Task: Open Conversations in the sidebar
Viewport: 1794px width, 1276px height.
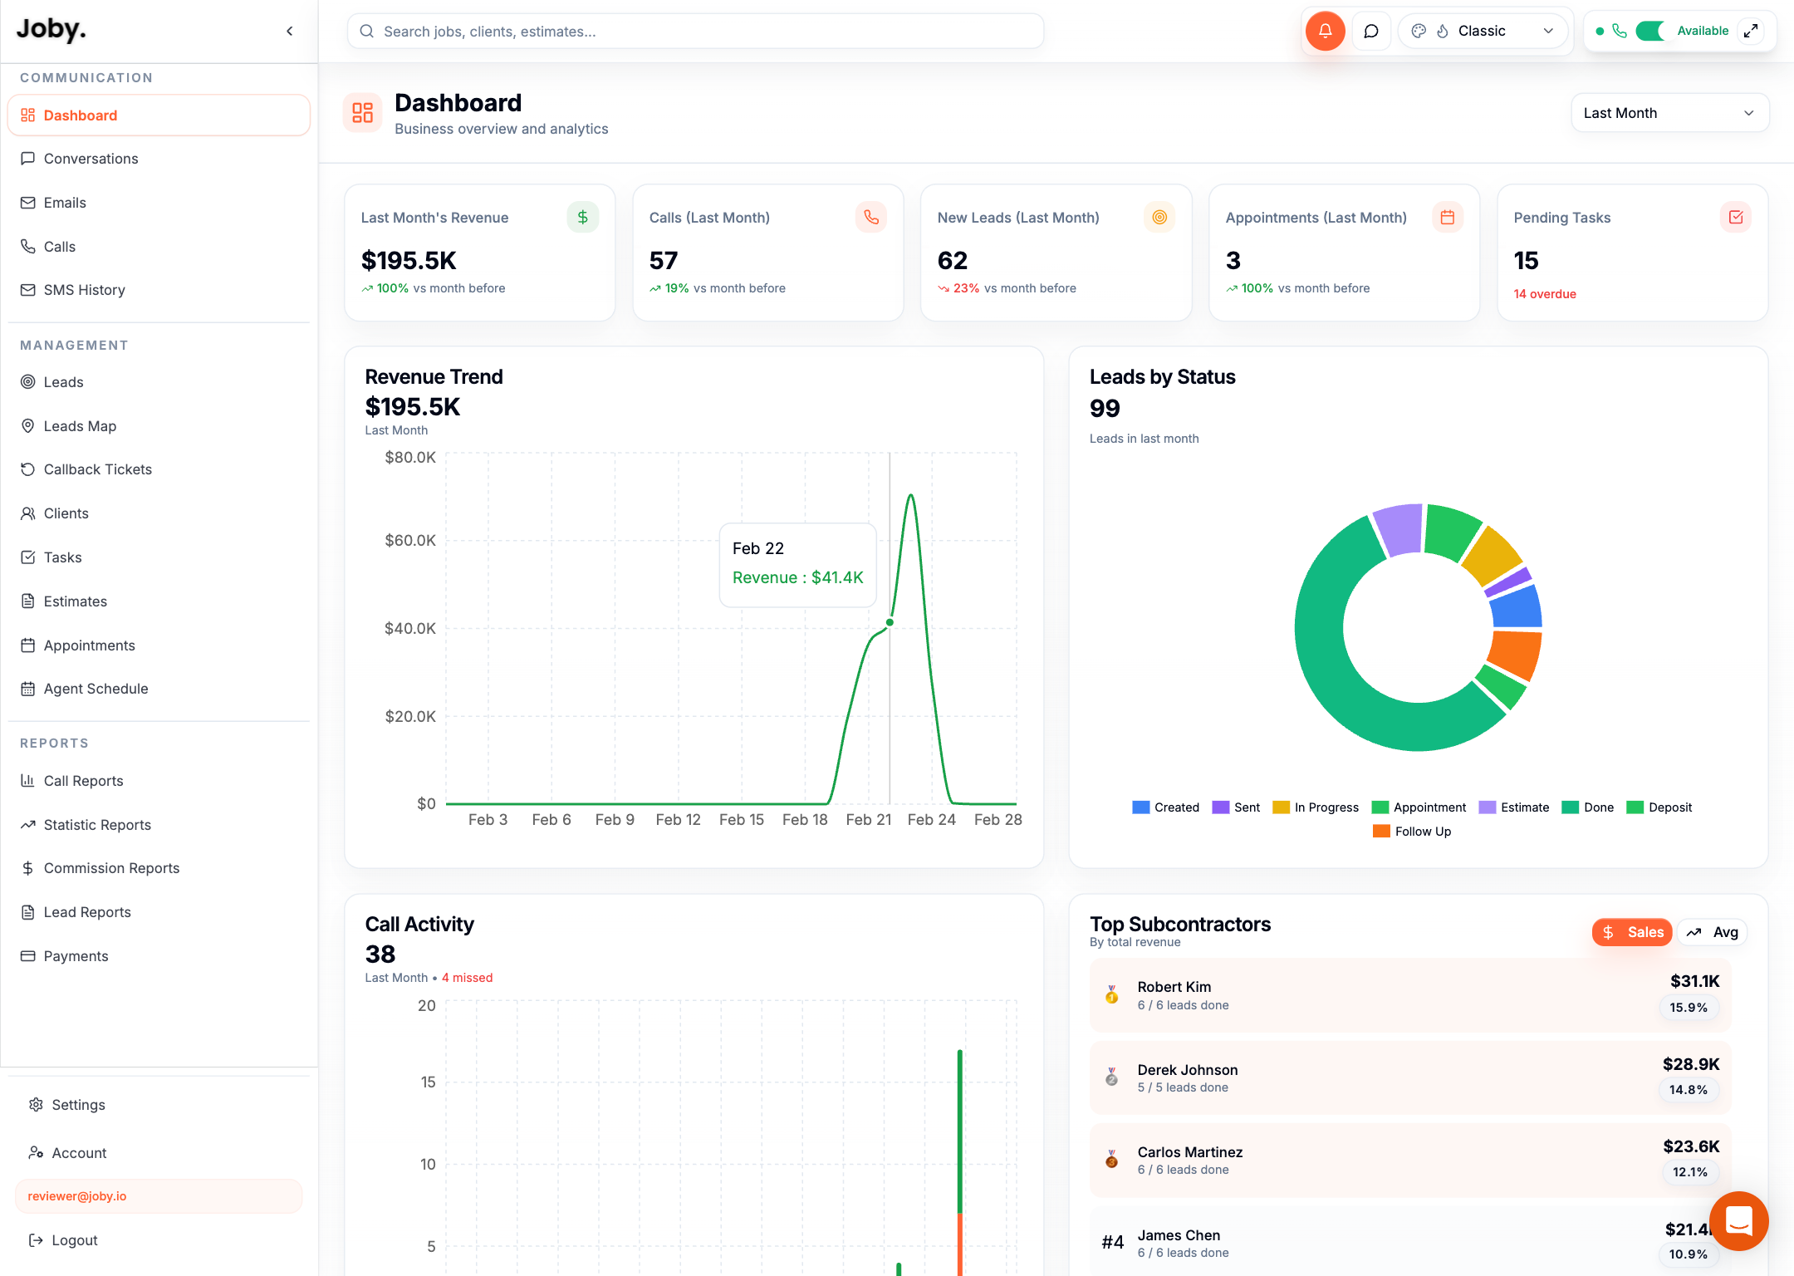Action: (159, 159)
